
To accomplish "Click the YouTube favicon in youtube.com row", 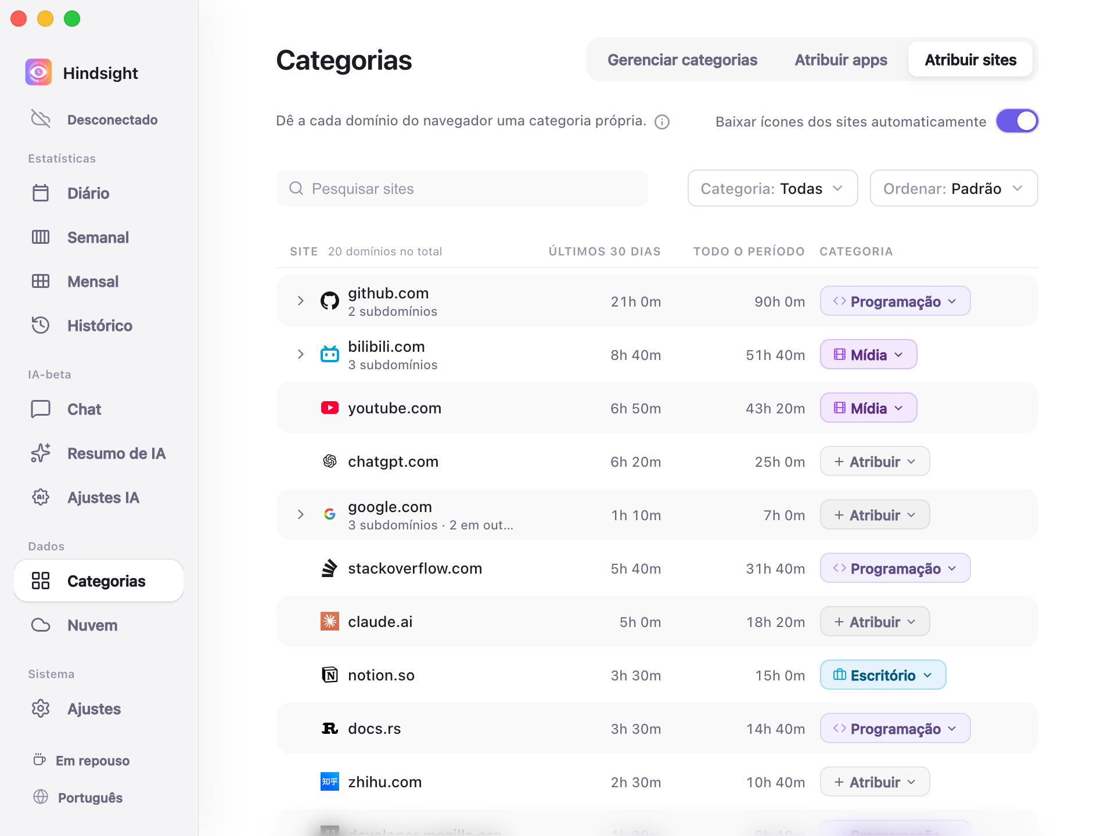I will [x=330, y=408].
